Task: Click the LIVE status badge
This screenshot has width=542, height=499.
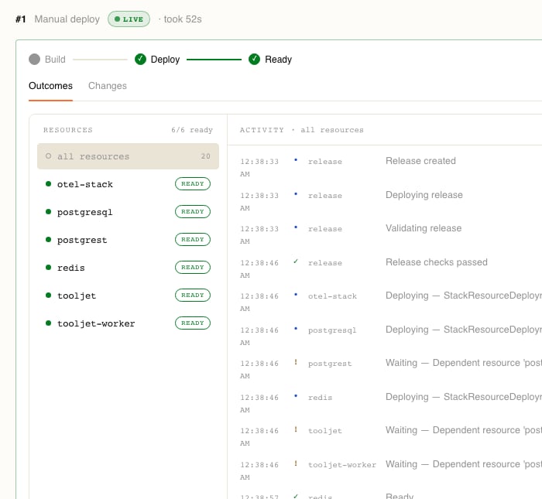Action: click(129, 19)
